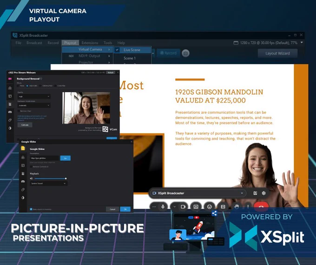Tick Remove Controls UI checkbox
The height and width of the screenshot is (265, 316).
click(31, 167)
